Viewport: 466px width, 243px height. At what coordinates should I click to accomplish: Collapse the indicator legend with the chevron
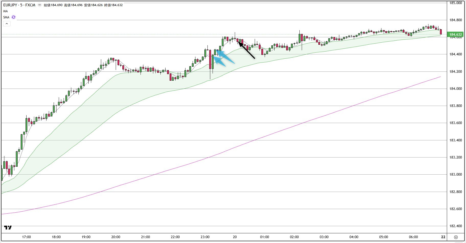tap(7, 23)
